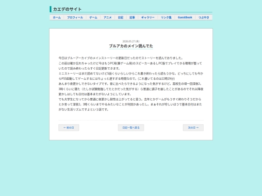Open the 日記 menu link
Viewport: 262px width, 196px height.
(x=121, y=17)
